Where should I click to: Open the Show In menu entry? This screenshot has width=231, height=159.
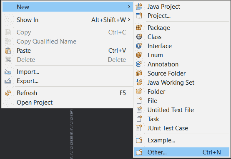pyautogui.click(x=68, y=20)
